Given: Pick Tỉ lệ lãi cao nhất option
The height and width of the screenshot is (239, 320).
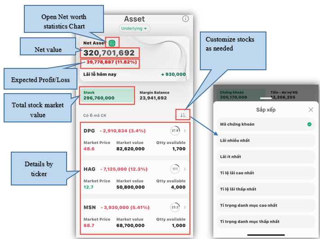Looking at the screenshot, I should click(x=265, y=173).
